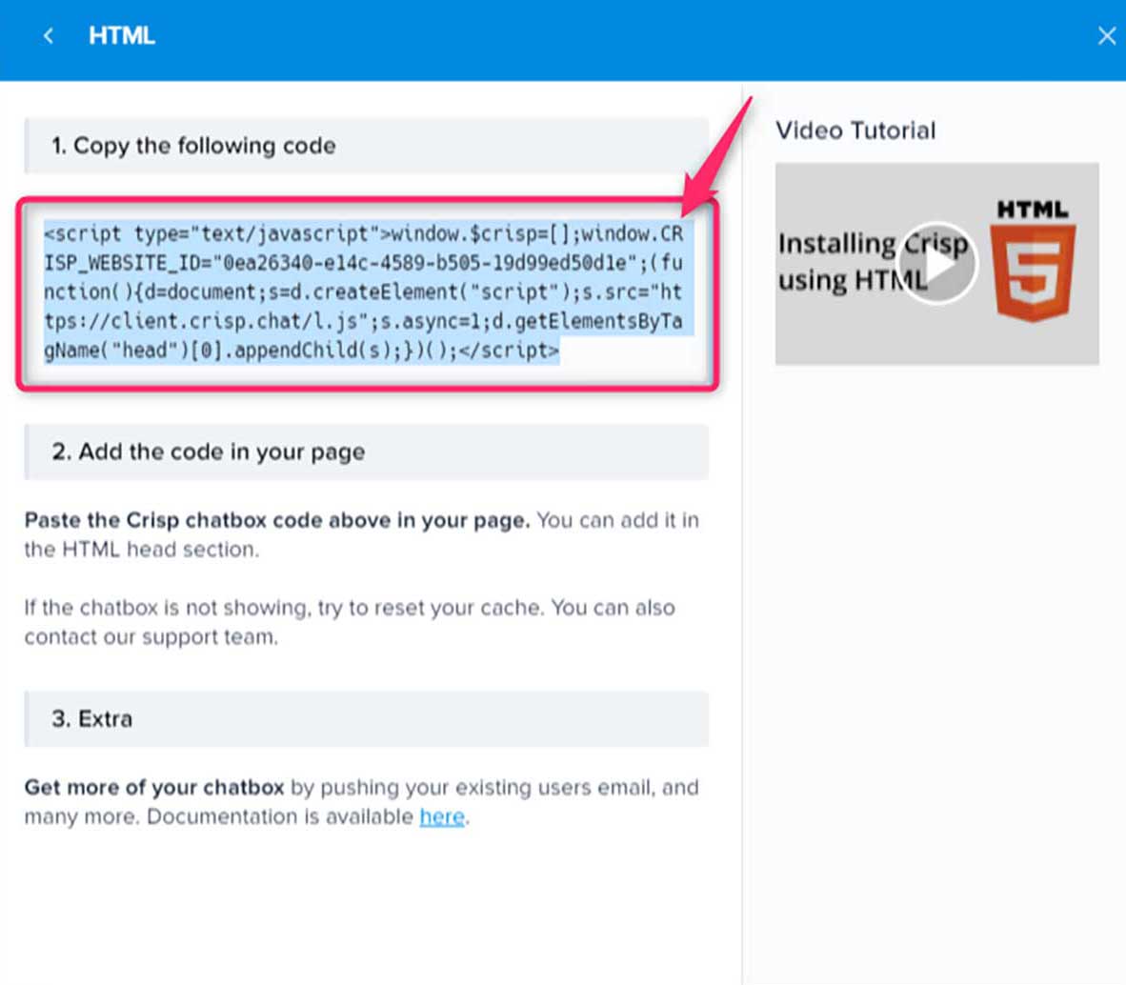Click 'Get more of your chatbox' text
This screenshot has width=1126, height=985.
pyautogui.click(x=154, y=788)
